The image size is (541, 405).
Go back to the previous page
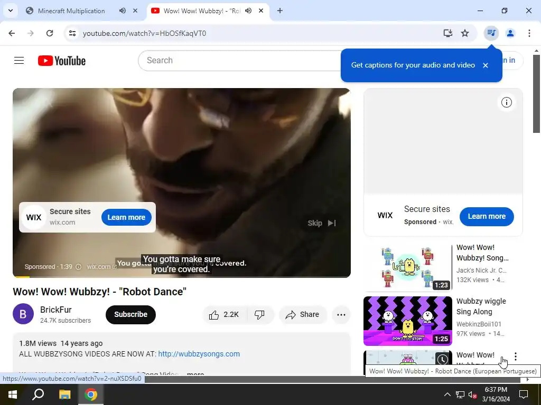12,33
